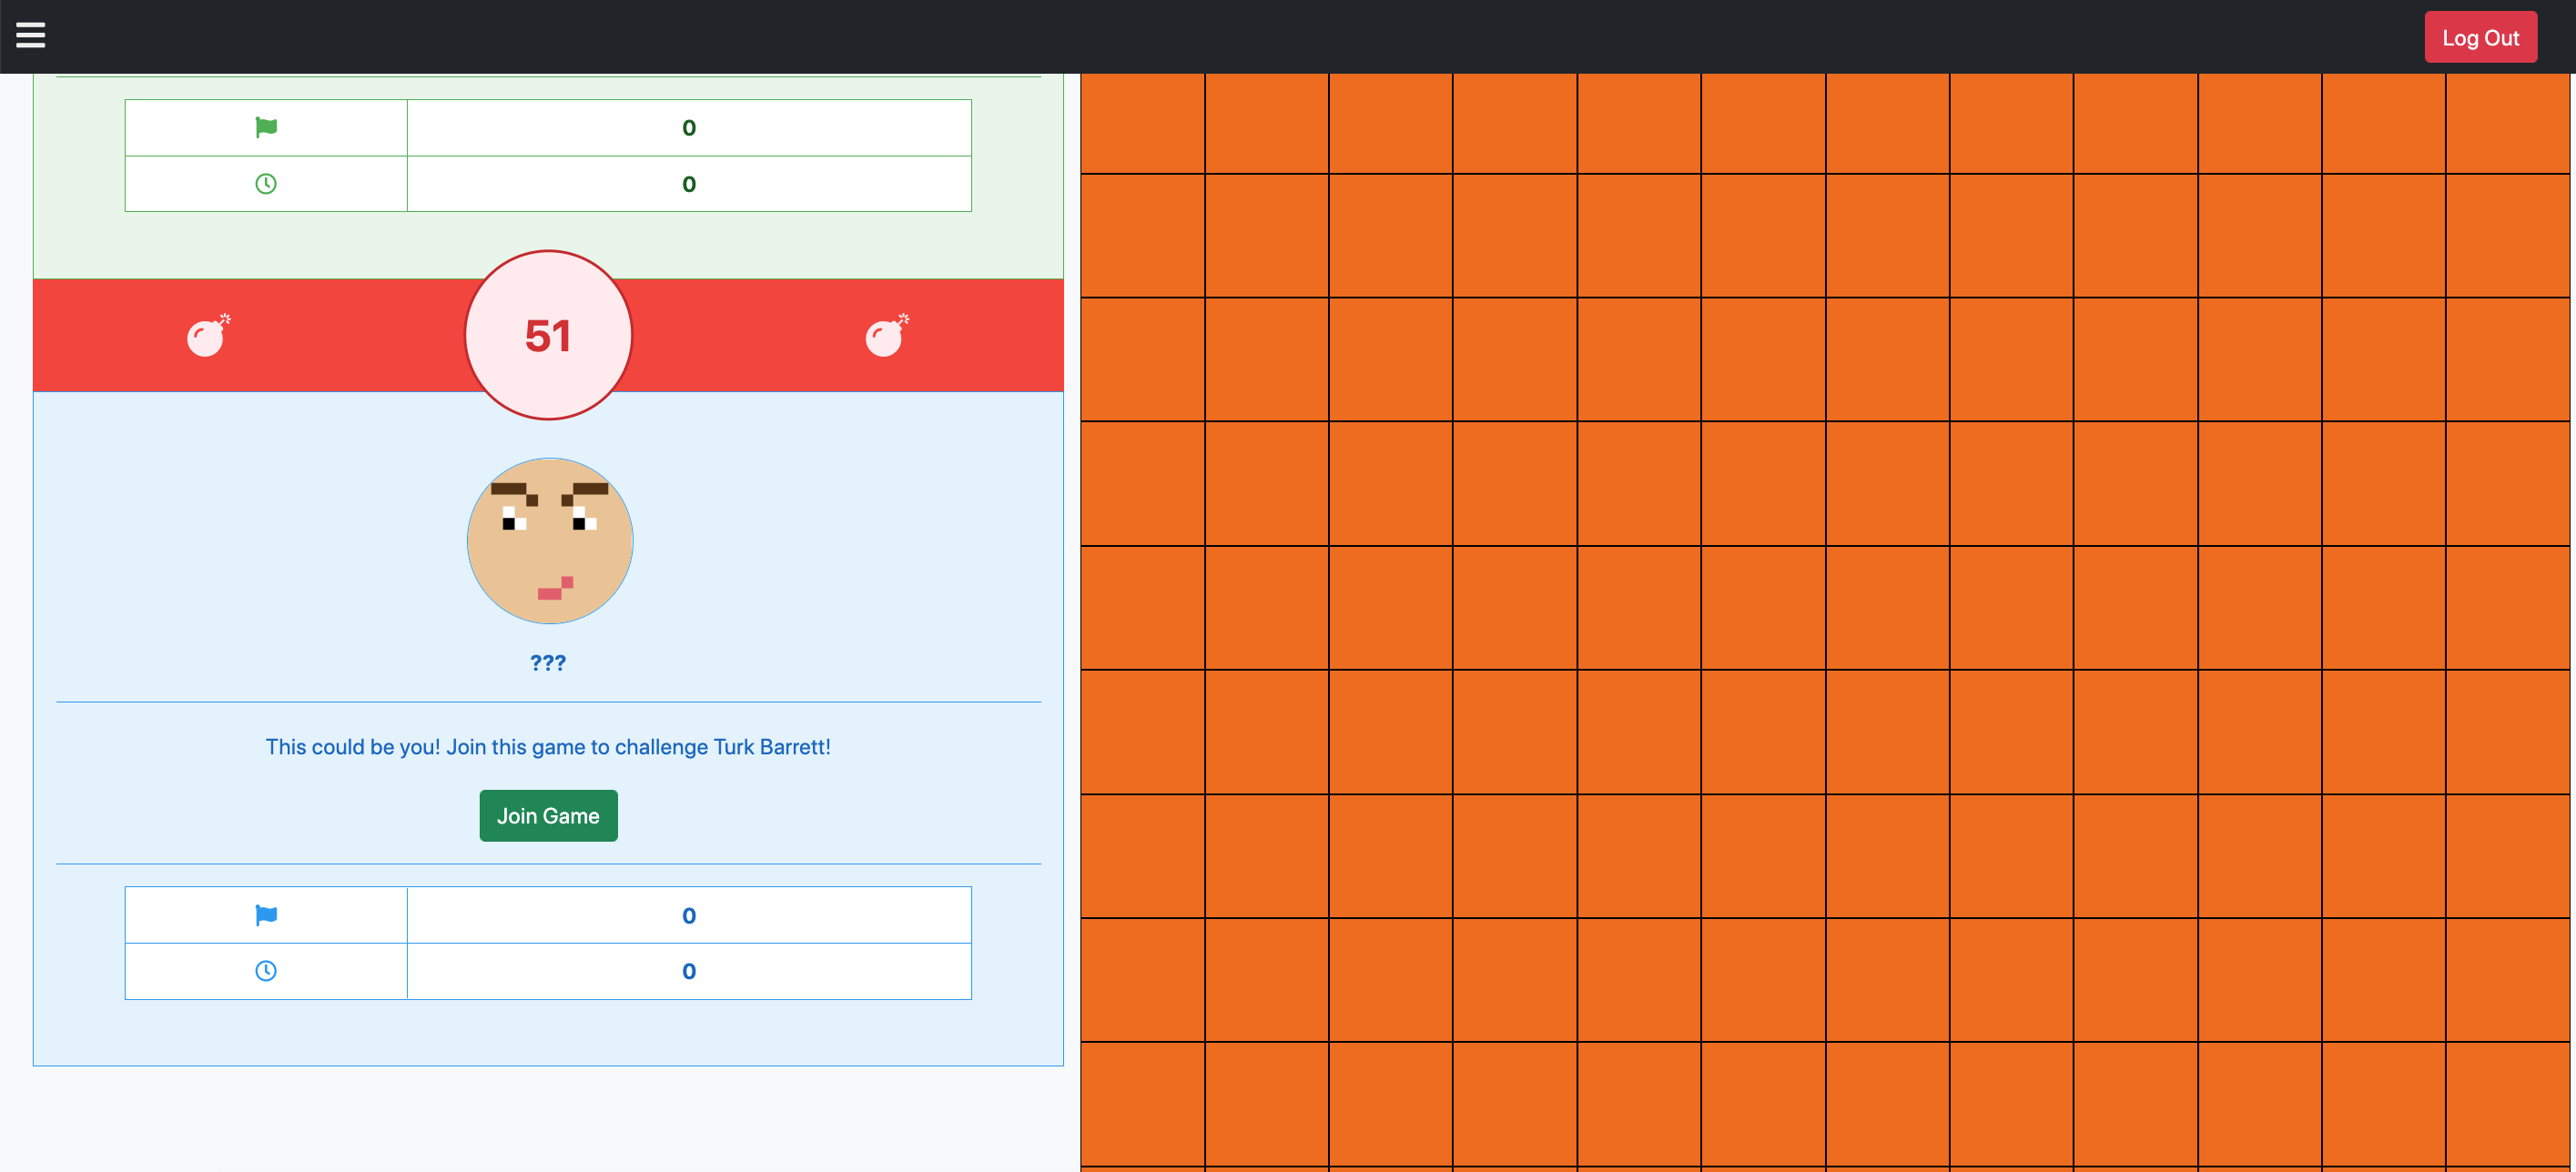Click the green Join Game button
This screenshot has height=1172, width=2576.
[548, 815]
